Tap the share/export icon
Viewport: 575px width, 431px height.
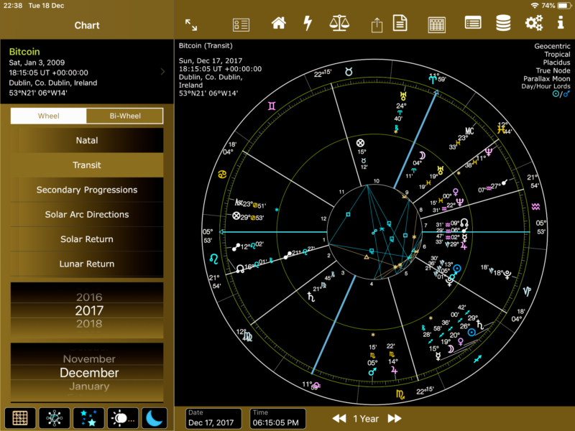(377, 24)
